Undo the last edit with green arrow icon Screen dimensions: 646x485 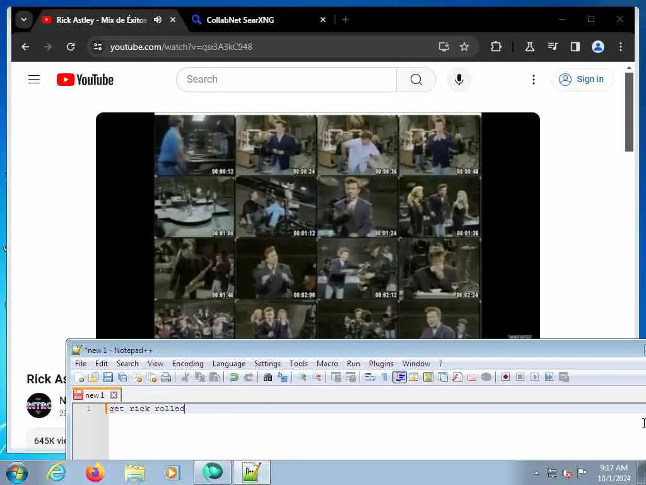coord(234,378)
